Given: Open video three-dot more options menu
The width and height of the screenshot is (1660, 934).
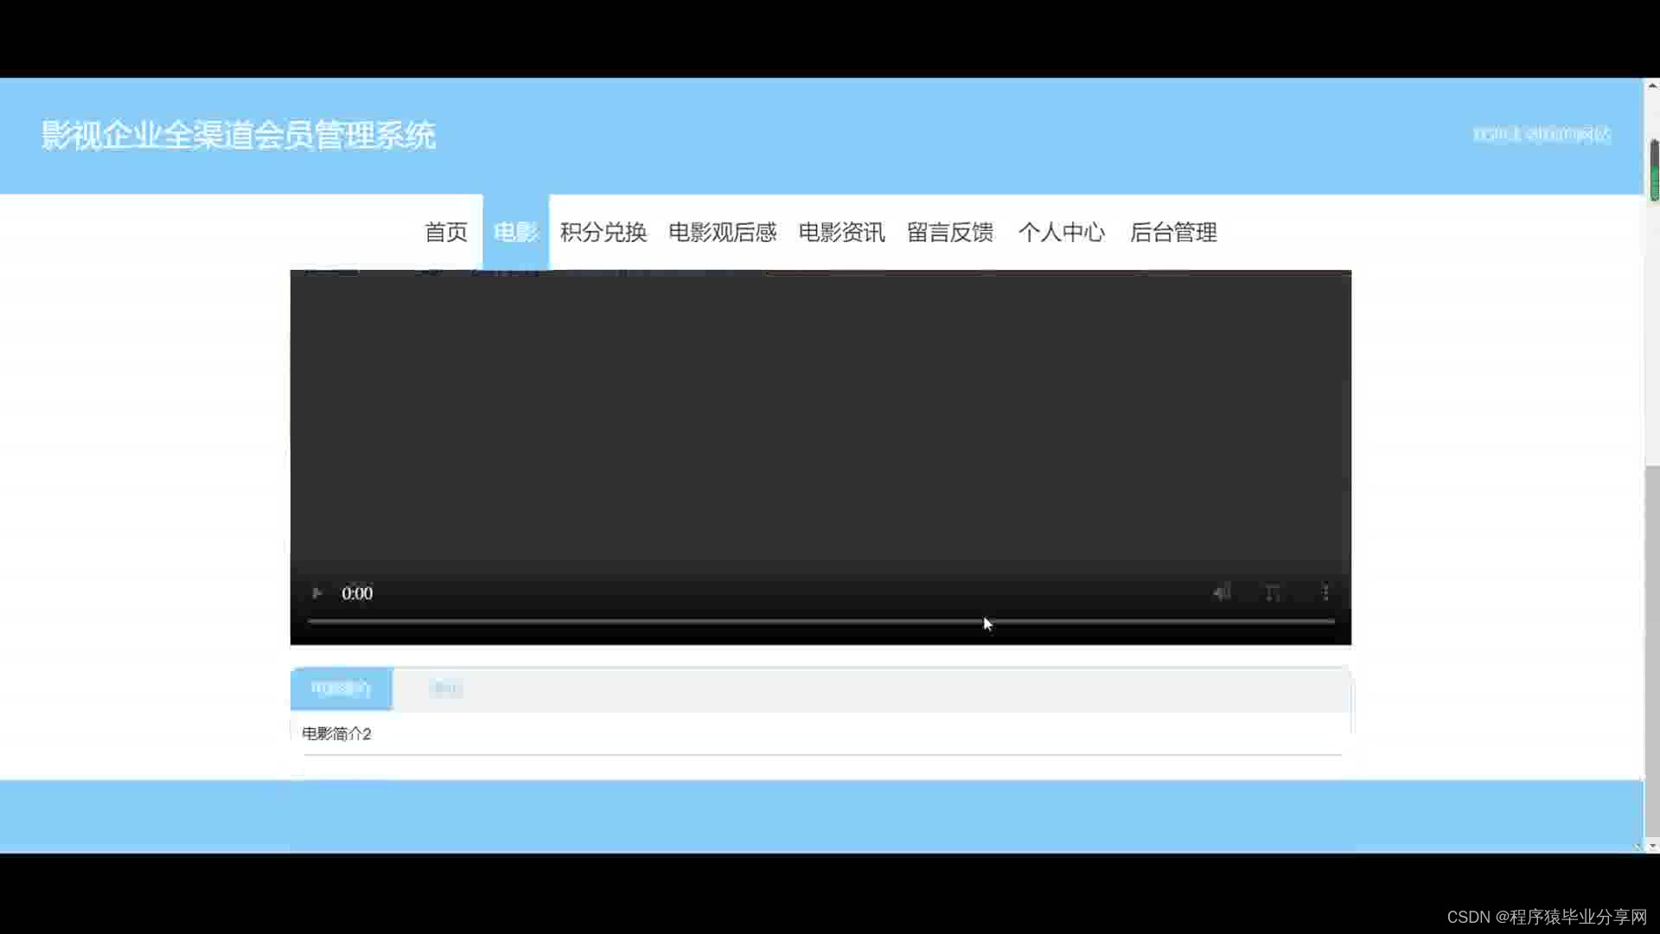Looking at the screenshot, I should [x=1325, y=593].
